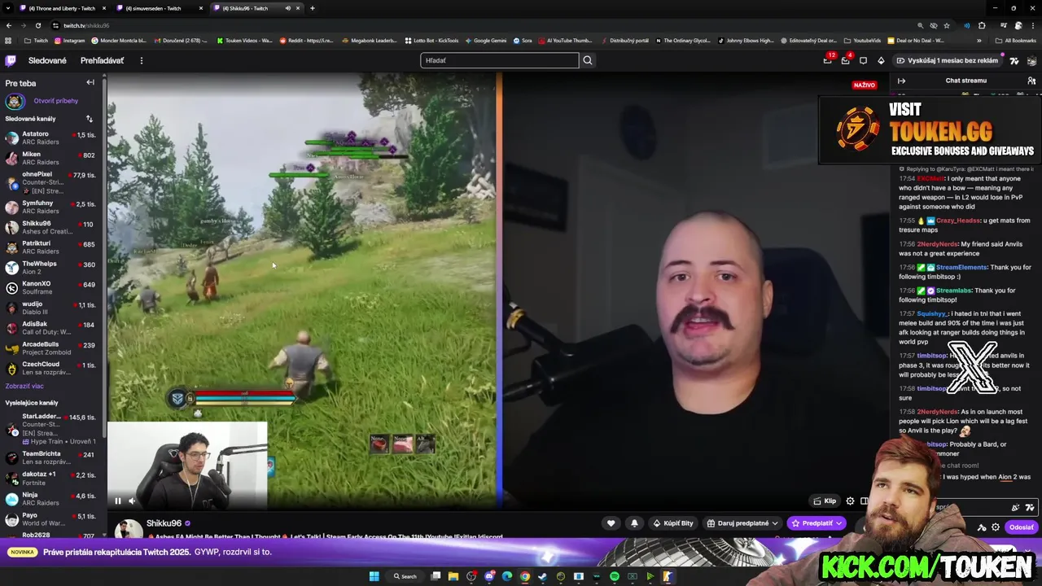Open TheWhelps channel in sidebar
This screenshot has height=586, width=1042.
(x=51, y=268)
